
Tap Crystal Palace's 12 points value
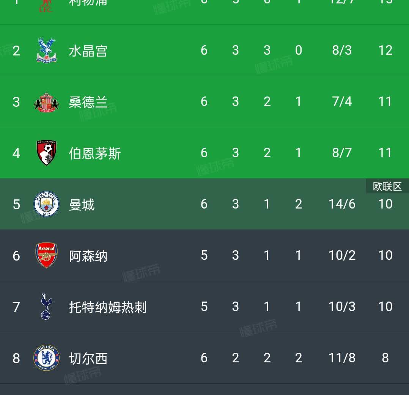click(385, 51)
